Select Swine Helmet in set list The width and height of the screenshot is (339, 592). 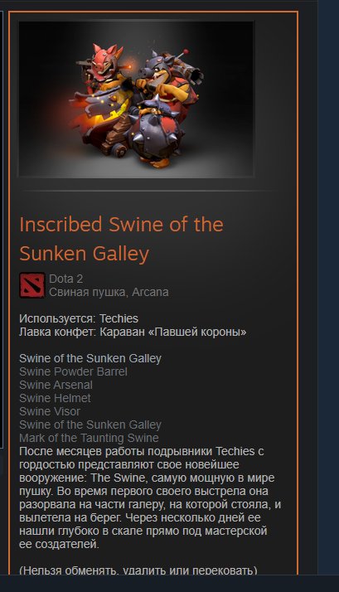click(x=55, y=398)
